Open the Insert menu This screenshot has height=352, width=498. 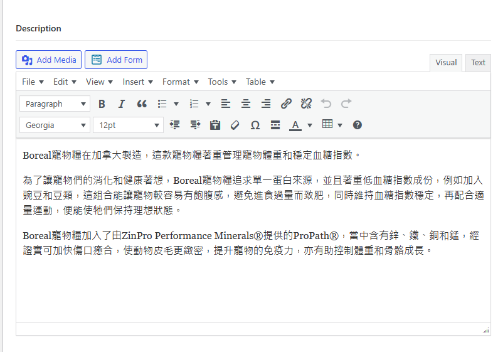coord(137,82)
